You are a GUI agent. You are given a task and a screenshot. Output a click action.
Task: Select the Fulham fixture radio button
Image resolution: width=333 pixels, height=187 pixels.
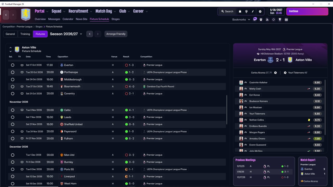tap(12, 138)
